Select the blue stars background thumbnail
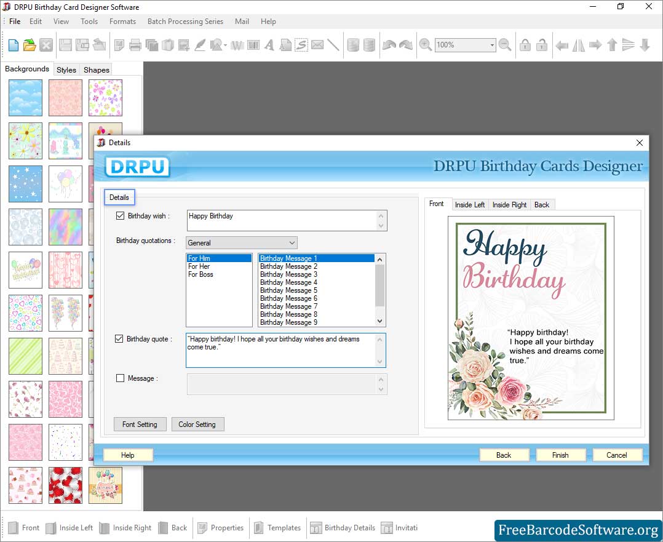 tap(25, 183)
